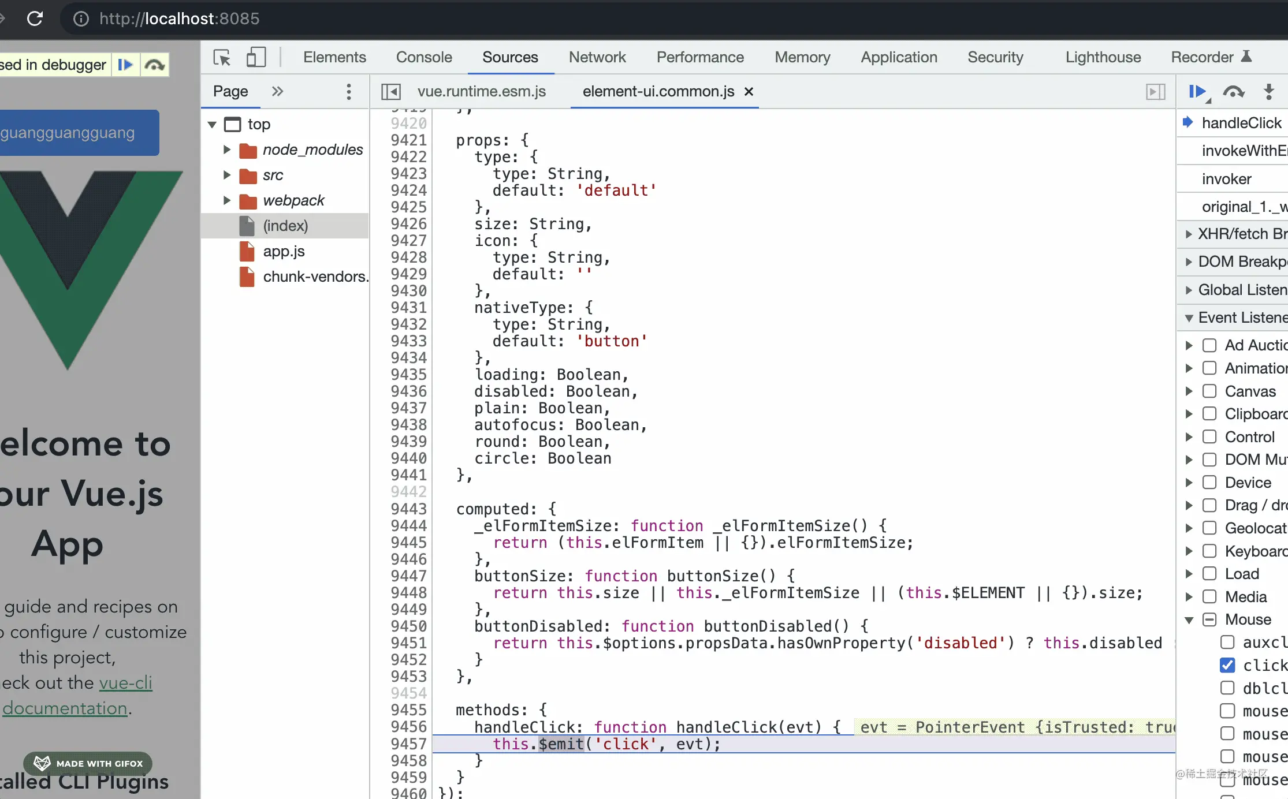Hide the navigator sidebar icon
Viewport: 1288px width, 799px height.
pos(391,92)
